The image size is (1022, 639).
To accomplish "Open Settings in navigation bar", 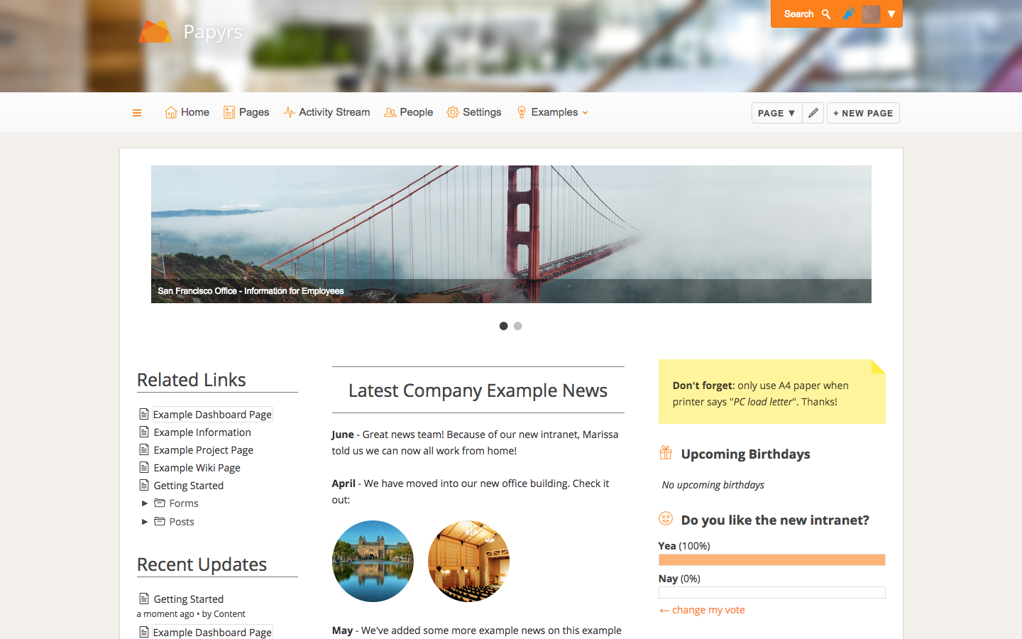I will 474,112.
